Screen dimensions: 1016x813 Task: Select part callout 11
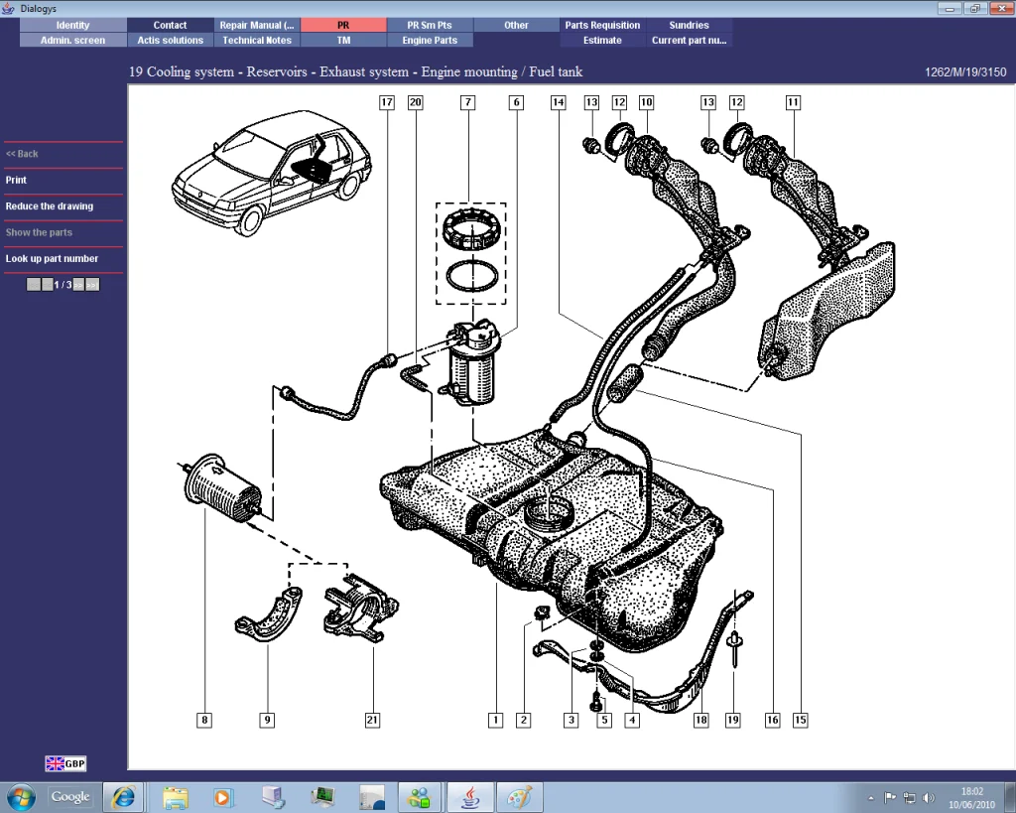point(793,102)
